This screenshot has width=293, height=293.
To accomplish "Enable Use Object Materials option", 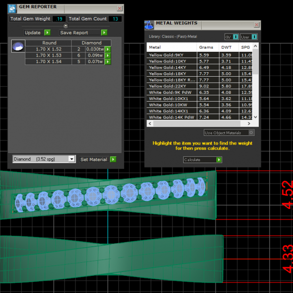I will pos(251,133).
